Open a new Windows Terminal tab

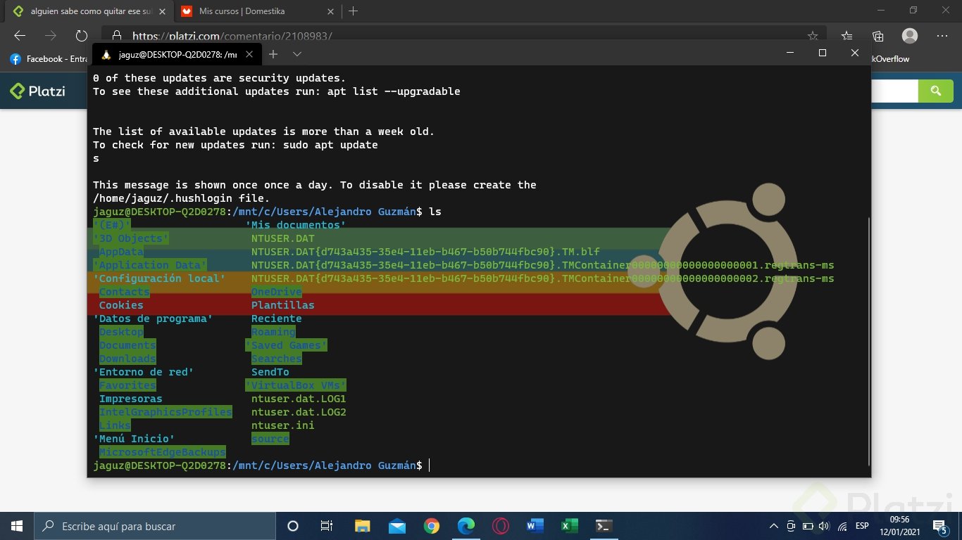(273, 54)
